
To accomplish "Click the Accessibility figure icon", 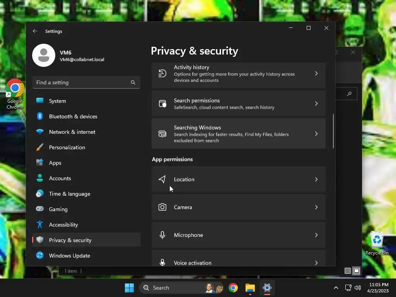I will [40, 224].
